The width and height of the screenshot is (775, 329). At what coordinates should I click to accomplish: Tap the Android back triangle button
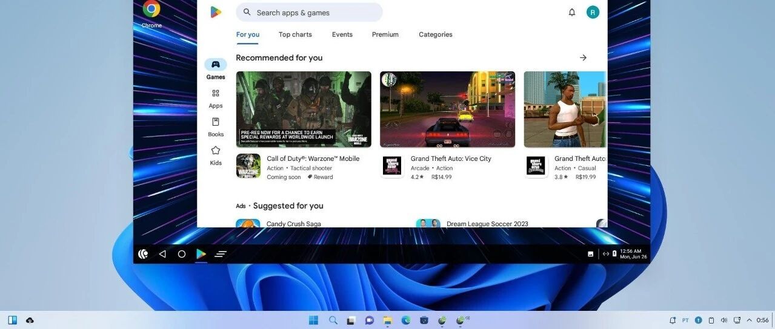tap(162, 254)
